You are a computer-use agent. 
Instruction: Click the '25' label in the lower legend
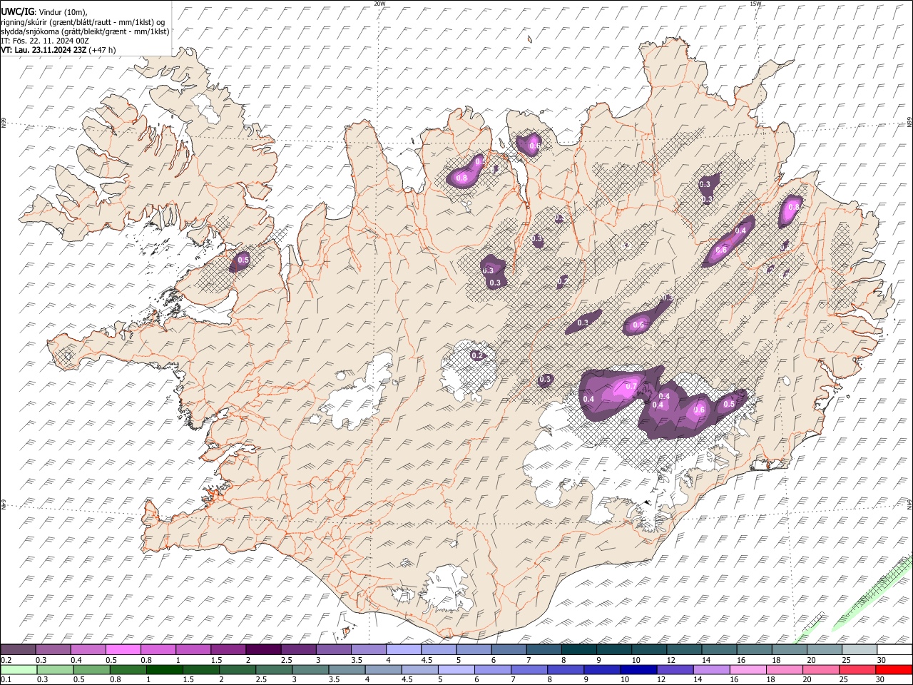[844, 680]
